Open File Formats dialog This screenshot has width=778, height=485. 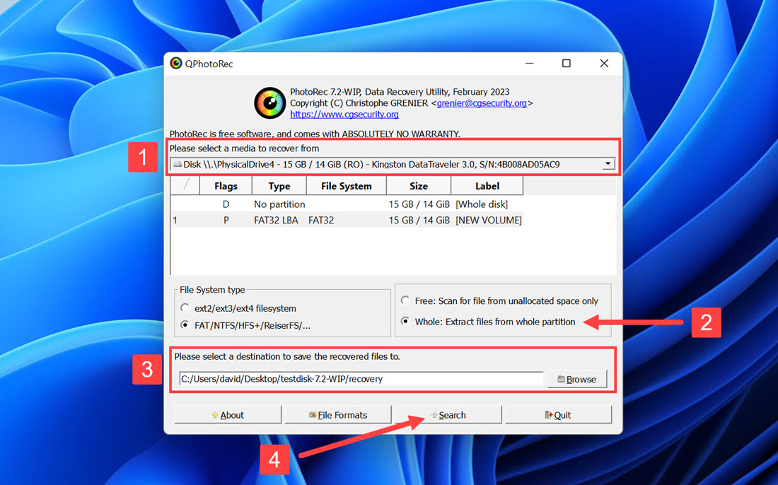pos(338,415)
